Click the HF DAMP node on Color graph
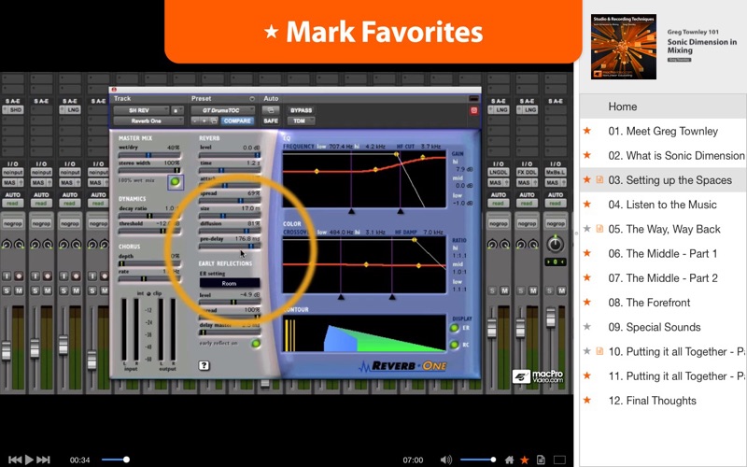Image resolution: width=747 pixels, height=467 pixels. [415, 240]
